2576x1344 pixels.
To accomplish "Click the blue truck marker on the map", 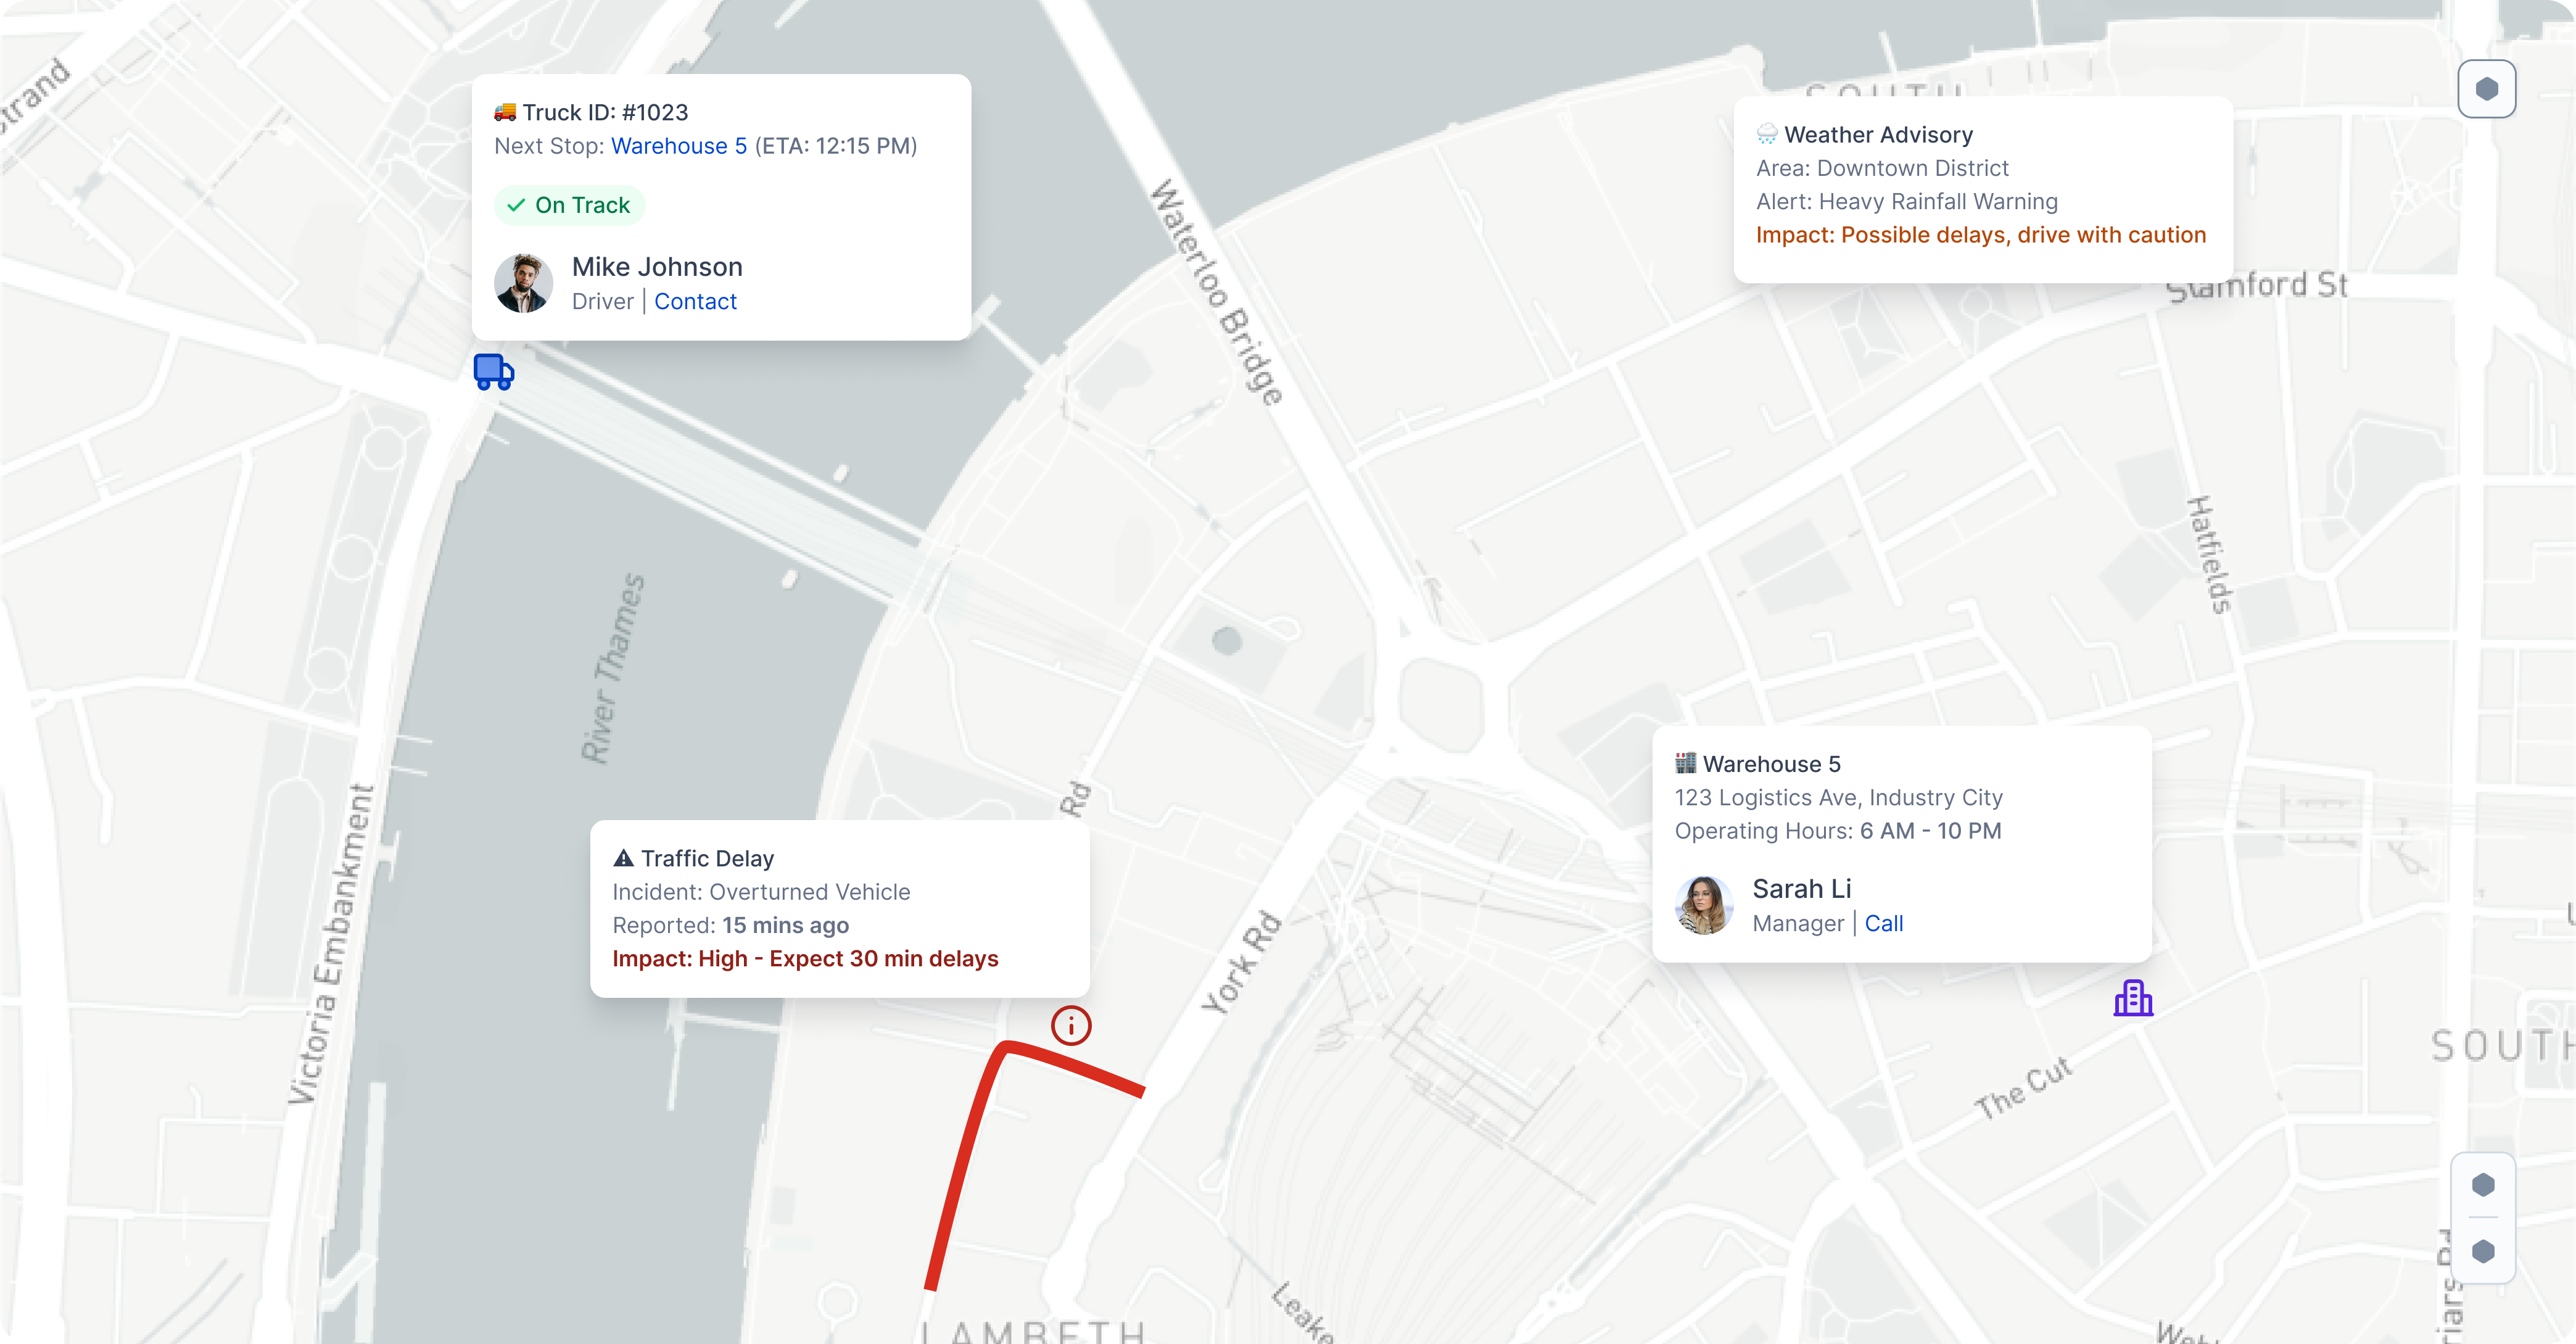I will click(x=493, y=372).
